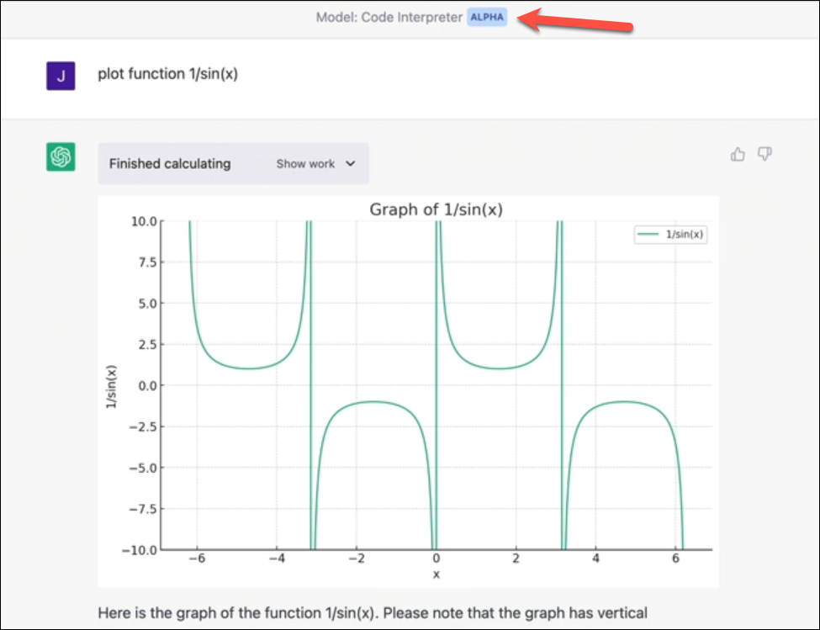Click the user prompt plot function 1/sin(x)
The width and height of the screenshot is (820, 630).
[x=168, y=74]
